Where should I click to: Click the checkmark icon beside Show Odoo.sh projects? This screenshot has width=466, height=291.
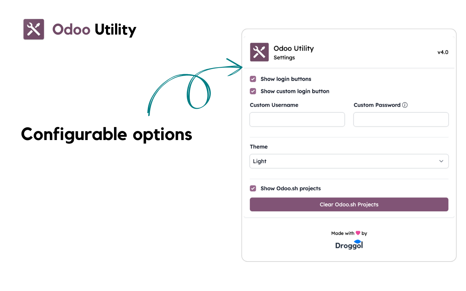point(253,188)
